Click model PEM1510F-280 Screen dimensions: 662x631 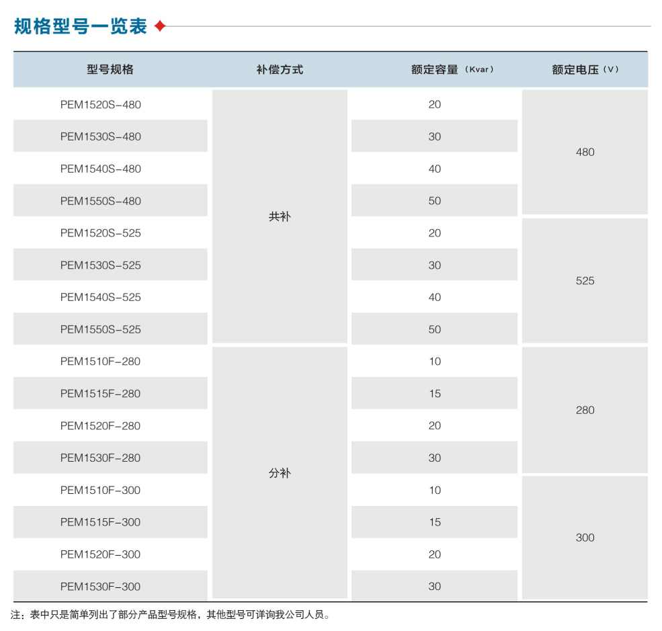click(x=101, y=362)
